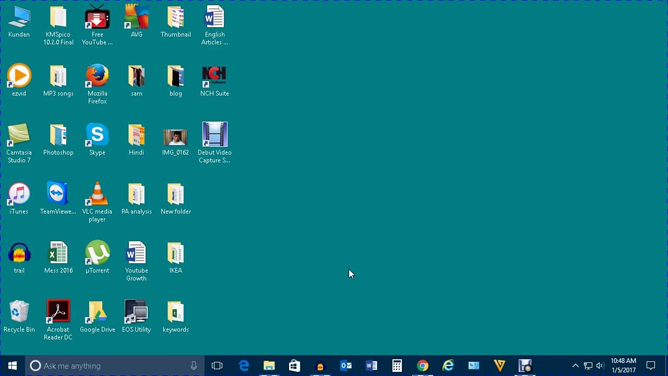Select the Thumbnail folder

[176, 22]
